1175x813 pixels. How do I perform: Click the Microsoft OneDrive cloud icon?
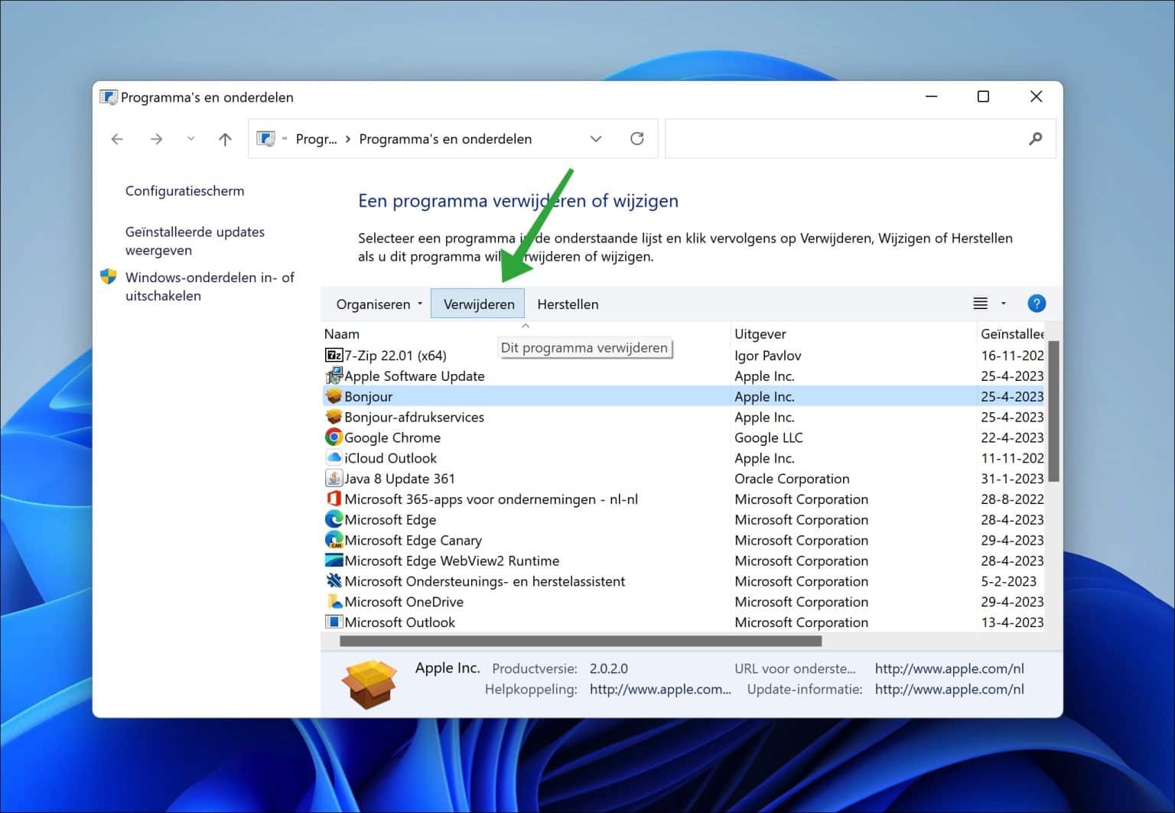334,602
